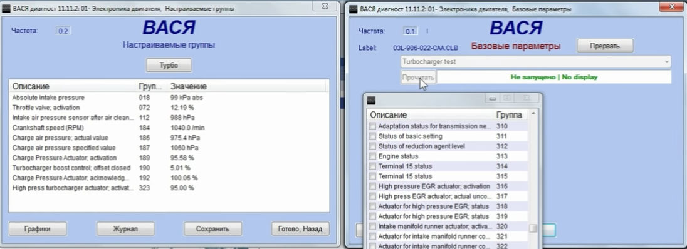
Task: Click the Турбо button
Action: click(x=169, y=66)
